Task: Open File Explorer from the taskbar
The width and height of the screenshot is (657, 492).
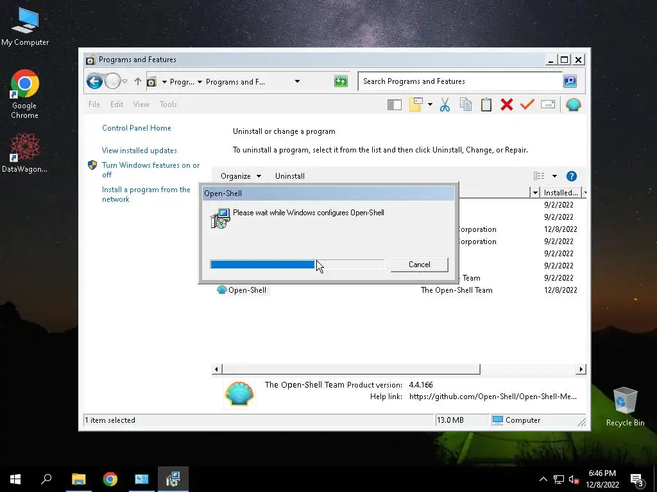Action: [78, 479]
